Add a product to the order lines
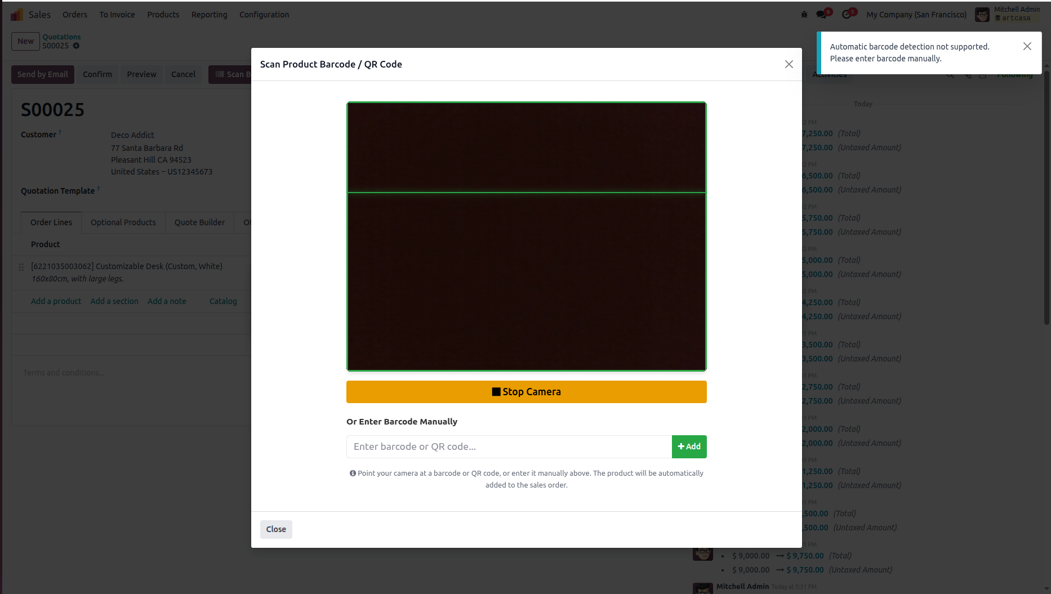Image resolution: width=1051 pixels, height=594 pixels. coord(56,301)
